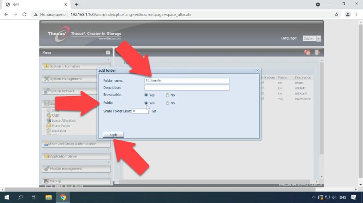
Task: Click the content panel vertical scrollbar
Action: [x=322, y=108]
